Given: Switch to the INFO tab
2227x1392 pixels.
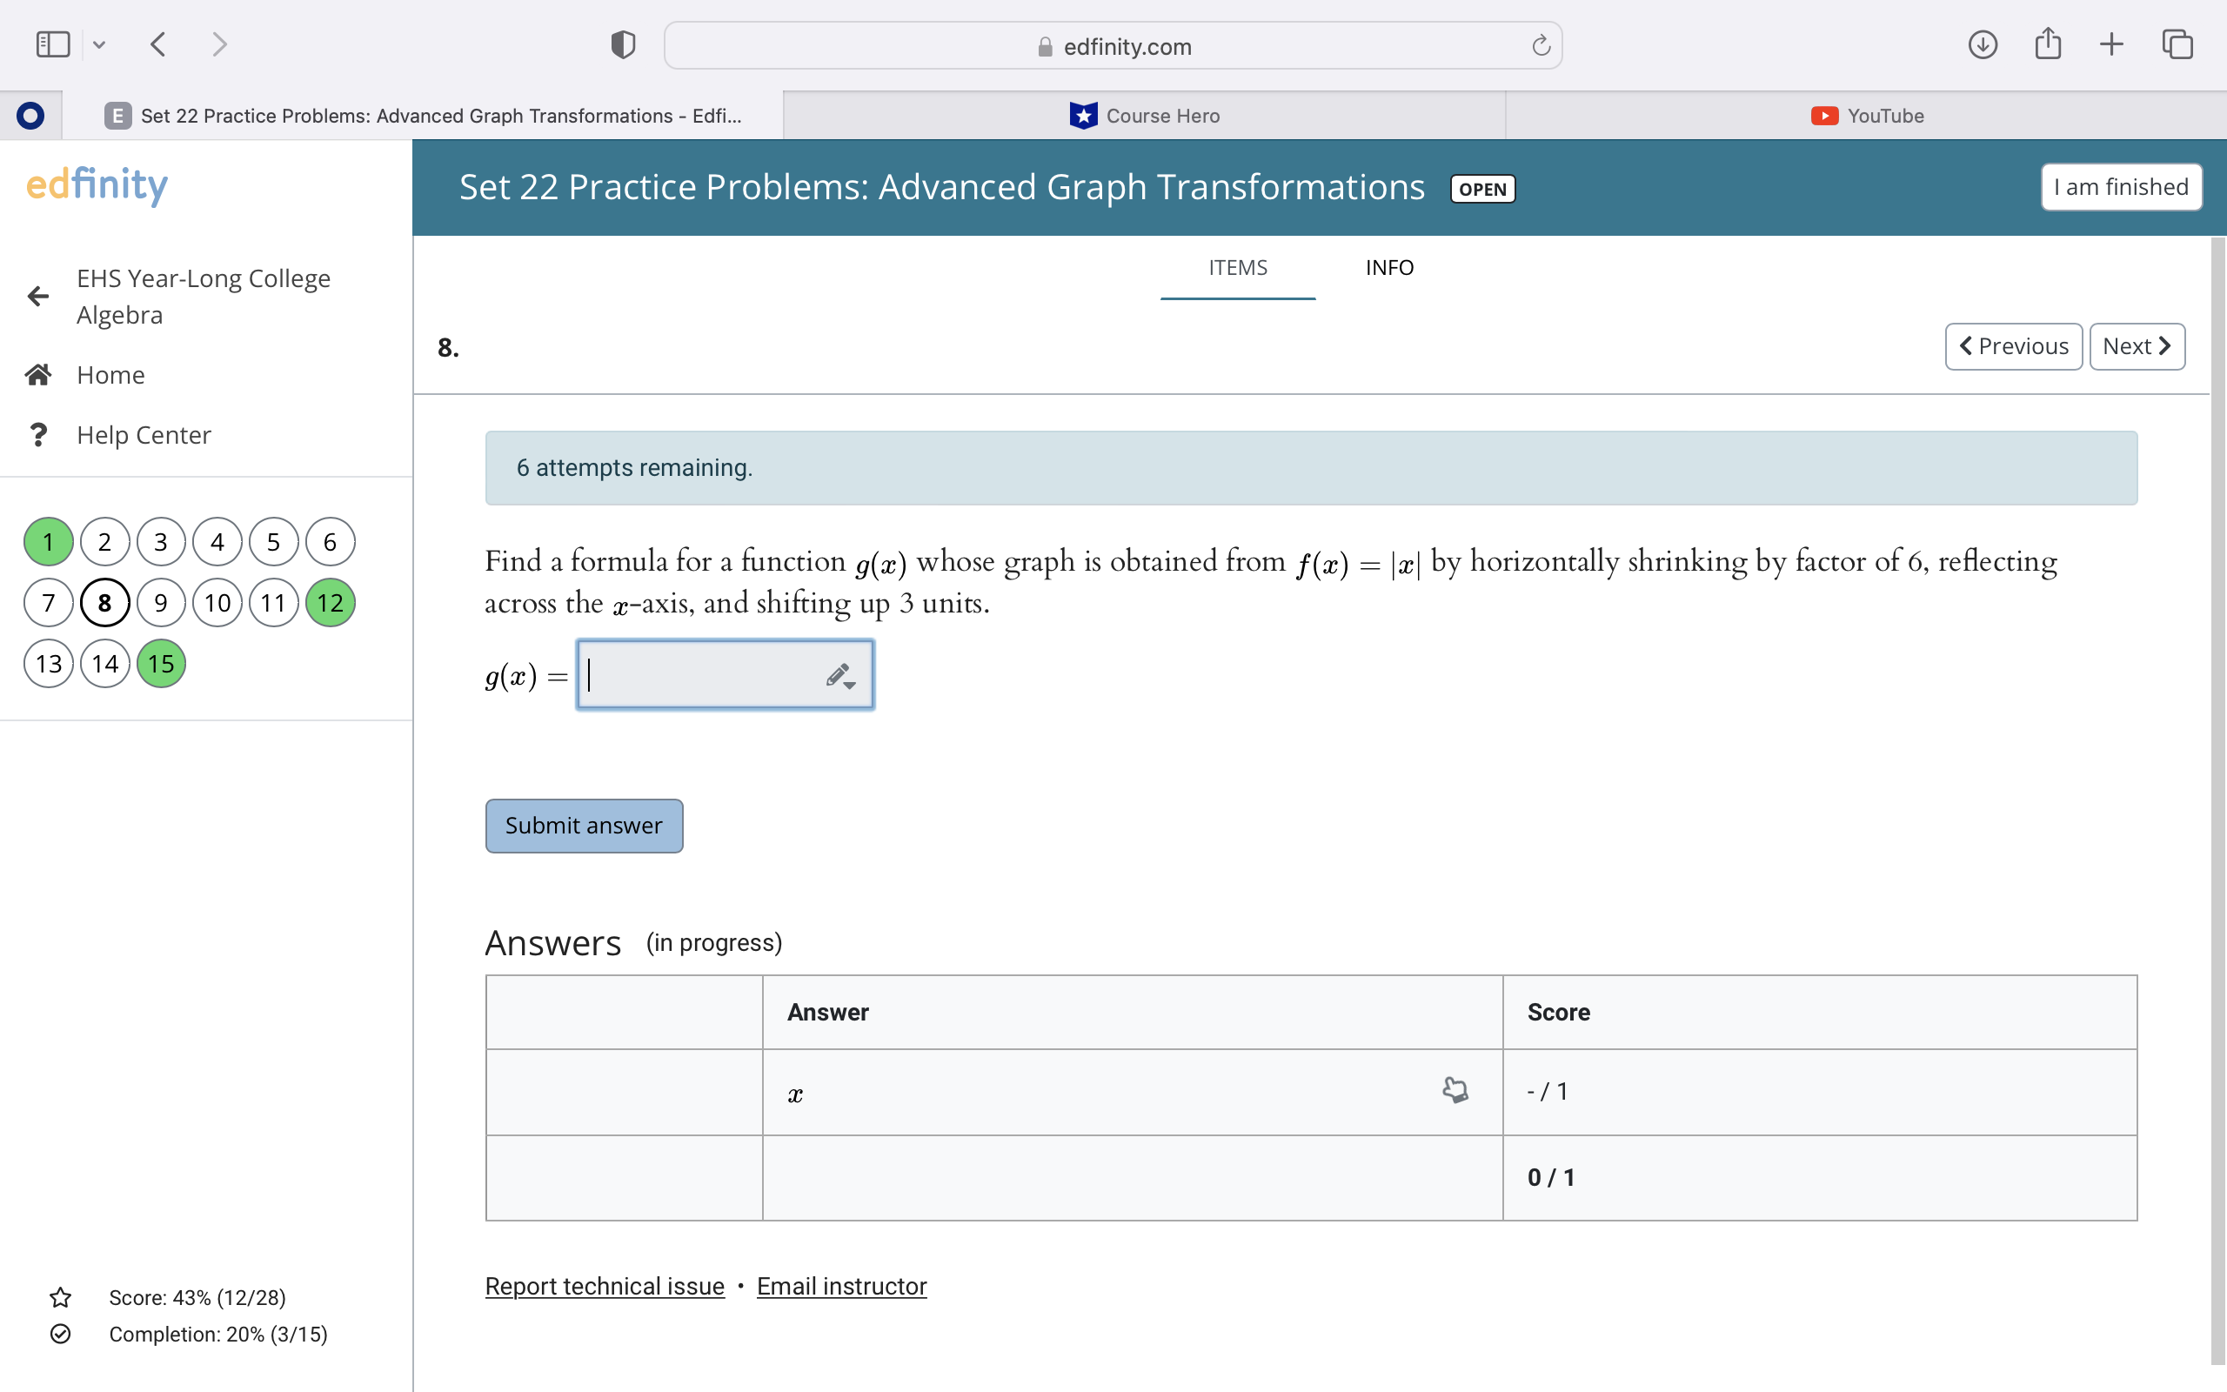Looking at the screenshot, I should (1388, 267).
